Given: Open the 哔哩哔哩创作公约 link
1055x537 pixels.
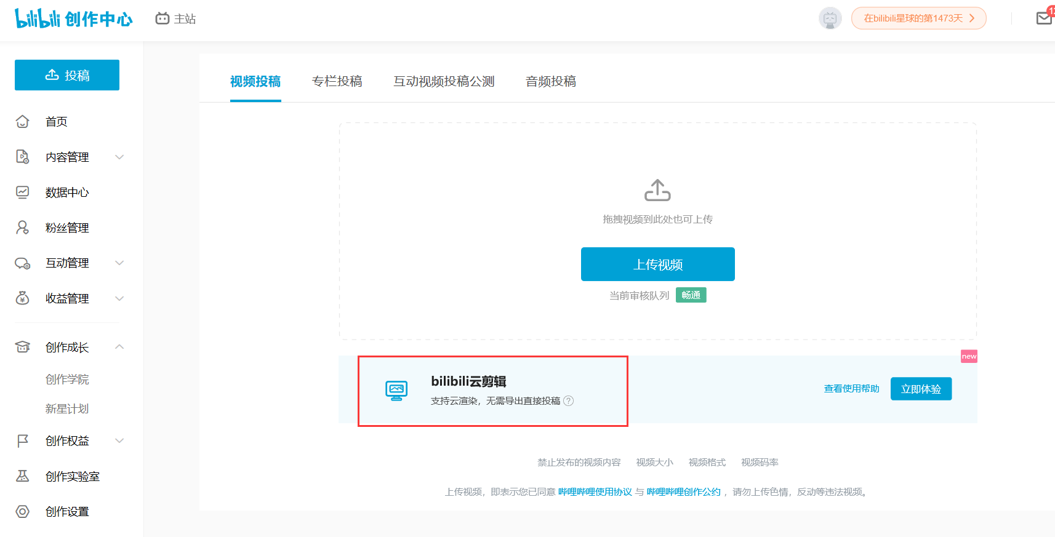Looking at the screenshot, I should coord(683,492).
